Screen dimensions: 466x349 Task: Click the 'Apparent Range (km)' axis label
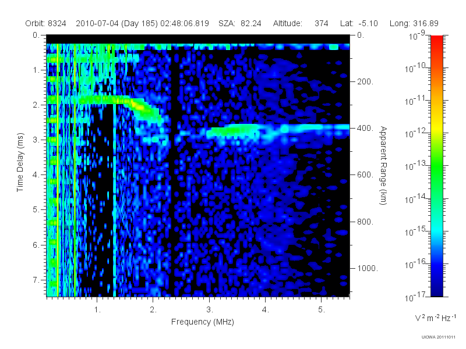click(x=383, y=165)
